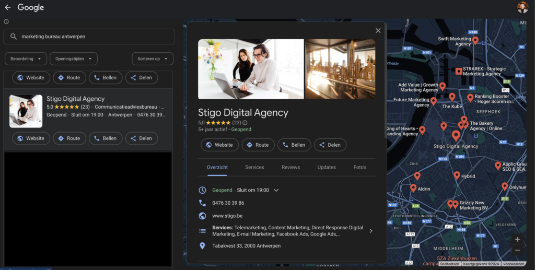
Task: Click the Ranking Booster map pin
Action: click(x=470, y=98)
